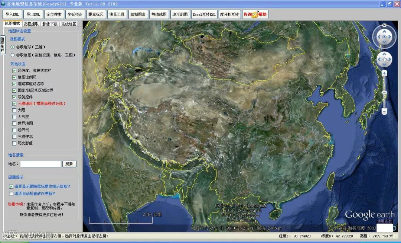Click the Excel互转KML button
Screen dimensions: 401x243
coord(204,15)
